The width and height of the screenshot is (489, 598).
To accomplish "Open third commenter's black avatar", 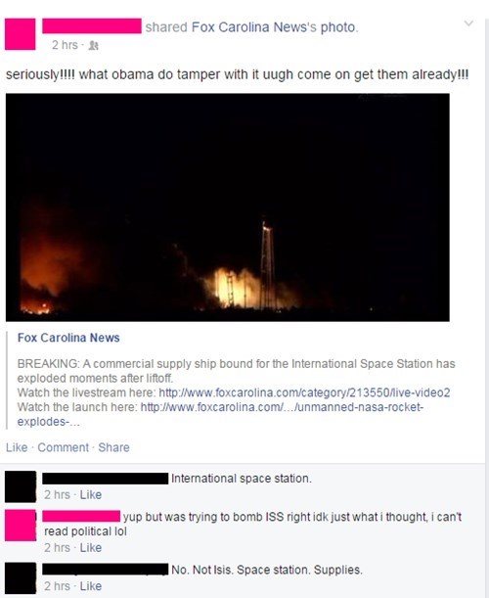I will tap(21, 577).
